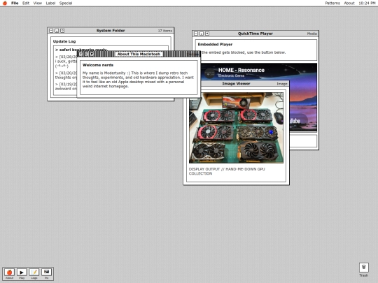
Task: Click the YouTube logo on the video
Action: point(295,121)
